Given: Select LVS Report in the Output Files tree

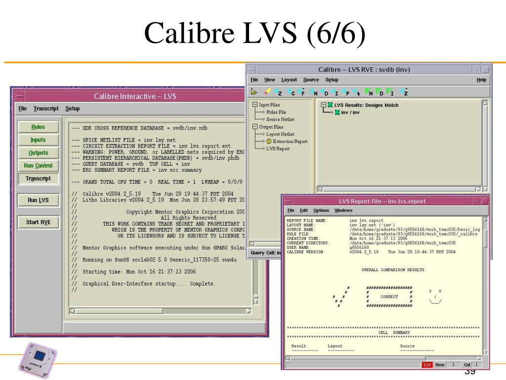Looking at the screenshot, I should (x=278, y=148).
